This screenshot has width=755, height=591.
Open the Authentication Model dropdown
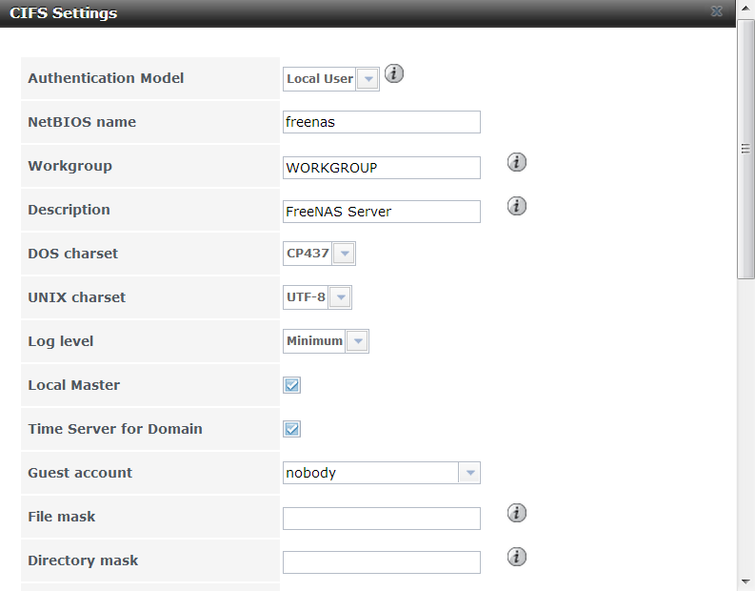[368, 79]
